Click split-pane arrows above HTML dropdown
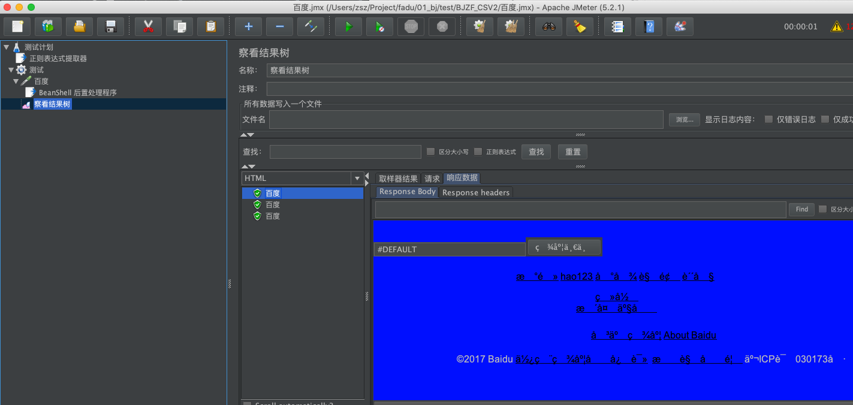Viewport: 853px width, 405px height. click(248, 167)
